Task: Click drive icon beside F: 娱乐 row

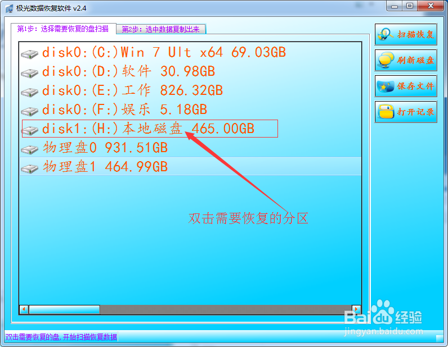Action: [29, 111]
